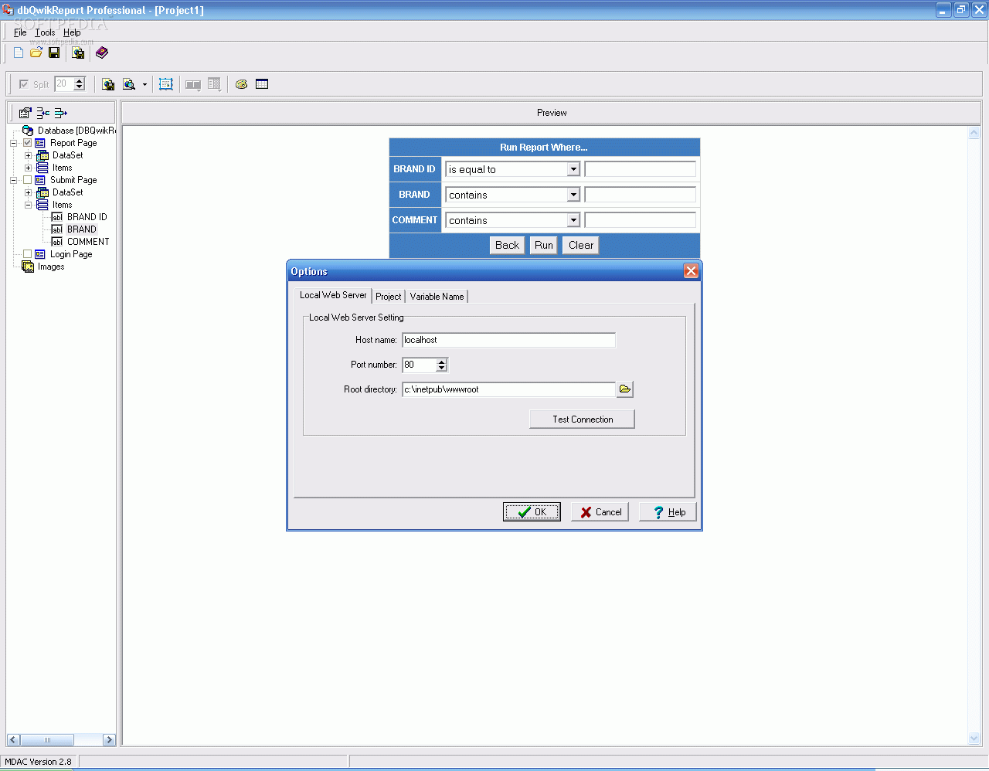Viewport: 989px width, 771px height.
Task: Click the Report Page icon in tree
Action: (40, 143)
